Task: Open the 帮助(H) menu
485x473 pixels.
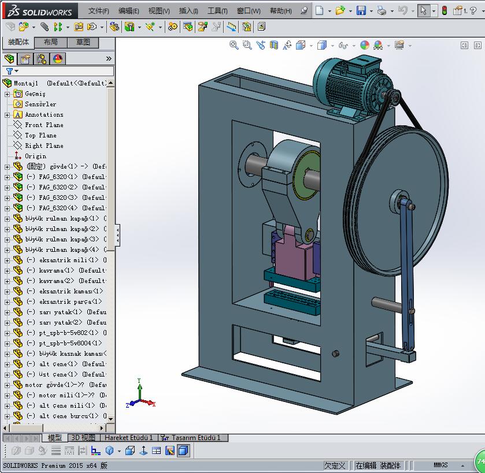Action: point(280,11)
